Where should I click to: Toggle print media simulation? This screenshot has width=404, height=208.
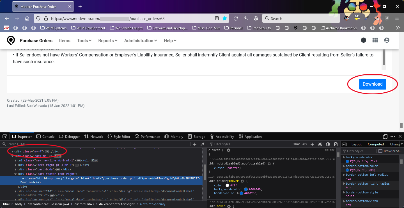point(336,144)
